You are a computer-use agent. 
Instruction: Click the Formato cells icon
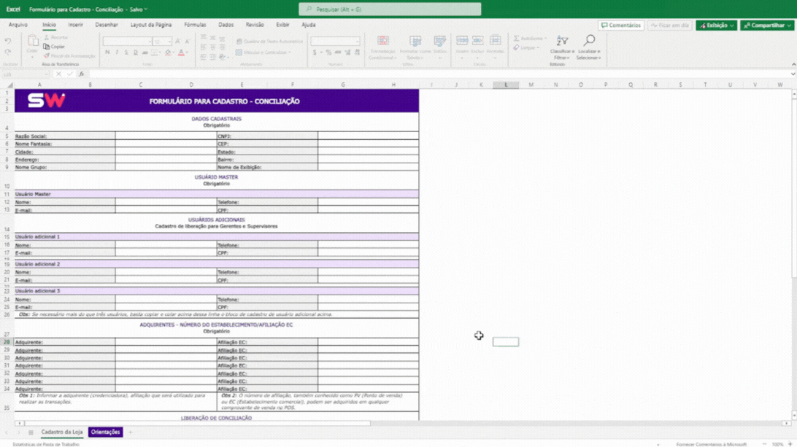coord(495,40)
